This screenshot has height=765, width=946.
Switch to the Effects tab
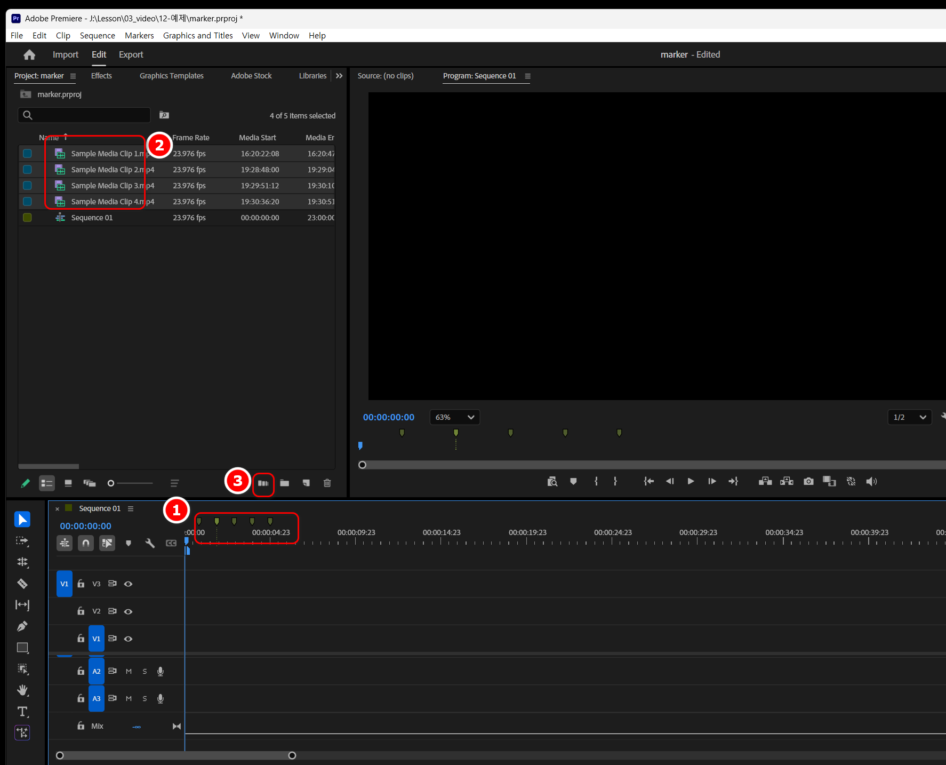pos(101,76)
